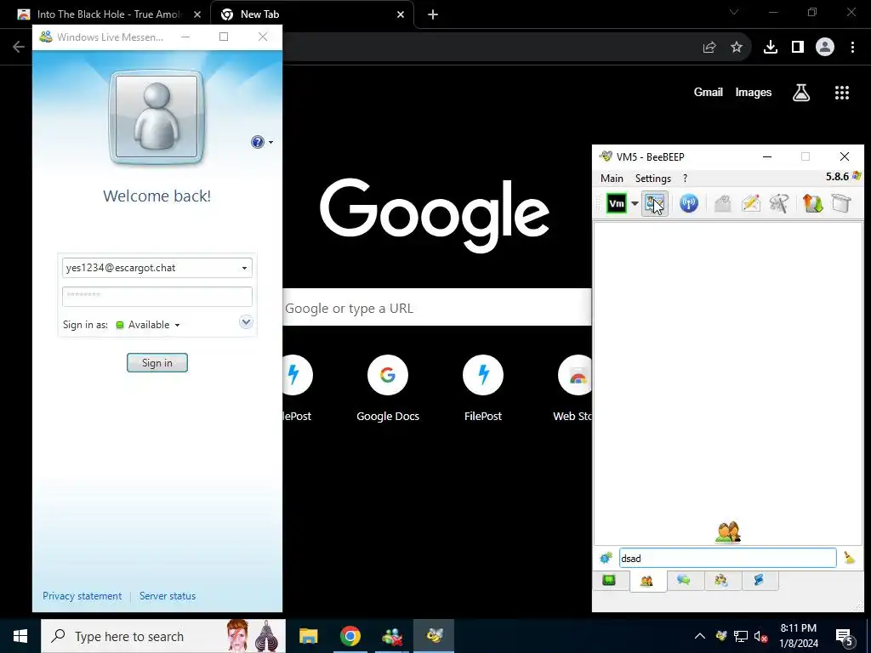Click the Messenger password field
871x653 pixels.
[x=157, y=297]
